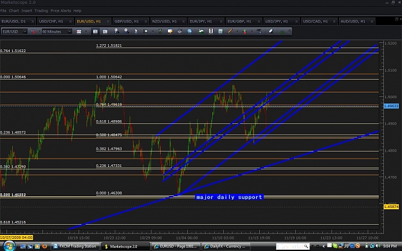The height and width of the screenshot is (251, 402).
Task: Click the print chart icon
Action: tap(179, 31)
